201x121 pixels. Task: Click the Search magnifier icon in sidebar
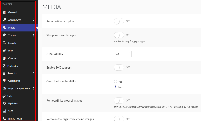[4, 43]
